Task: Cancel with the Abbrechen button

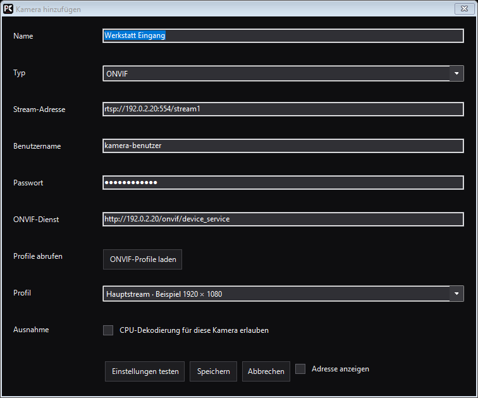Action: point(266,371)
